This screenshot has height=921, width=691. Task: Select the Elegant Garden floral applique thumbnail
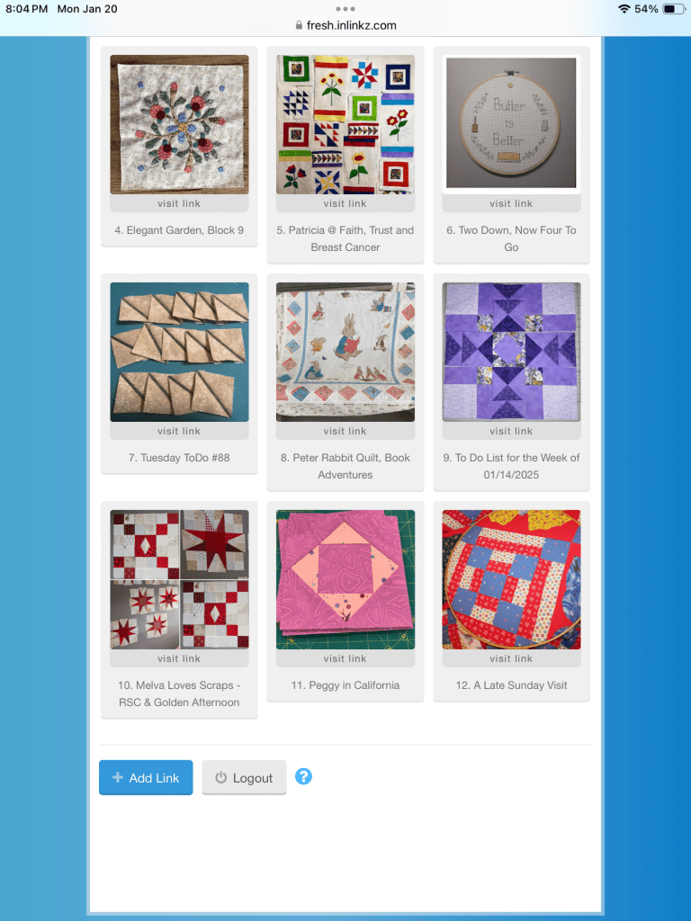[x=179, y=124]
